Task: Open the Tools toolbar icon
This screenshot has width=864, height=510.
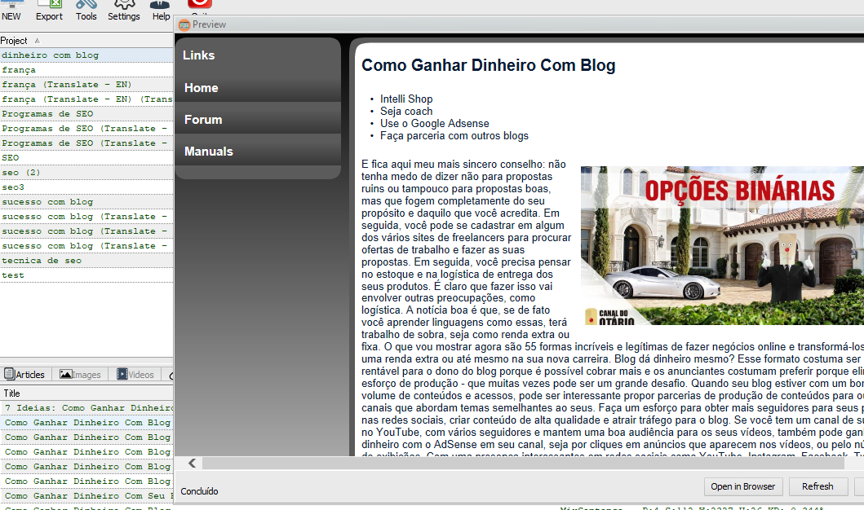Action: click(86, 4)
